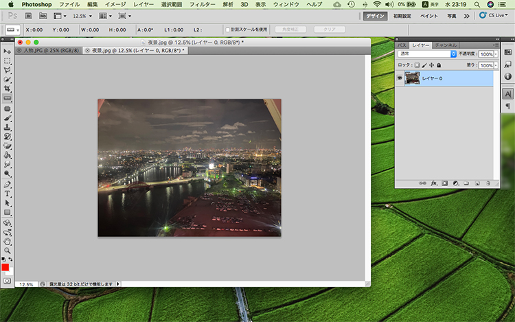Open Ruler tool preset picker
The image size is (515, 322).
tap(13, 30)
